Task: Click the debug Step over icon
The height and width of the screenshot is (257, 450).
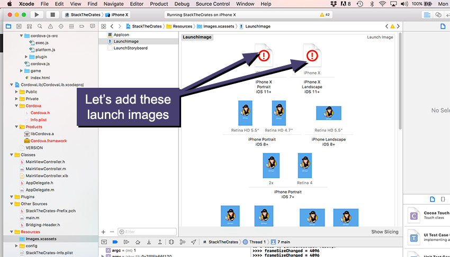Action: 138,242
